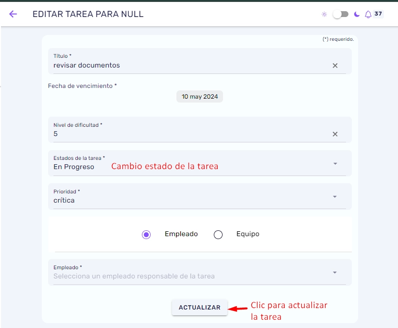This screenshot has width=398, height=328.
Task: Clear the Nivel de dificultad field
Action: 335,134
